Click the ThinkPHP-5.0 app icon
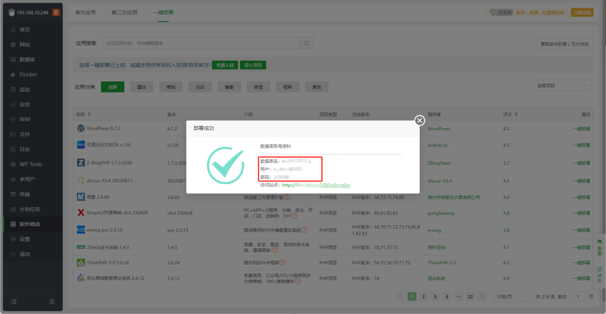The height and width of the screenshot is (314, 606). pos(81,262)
